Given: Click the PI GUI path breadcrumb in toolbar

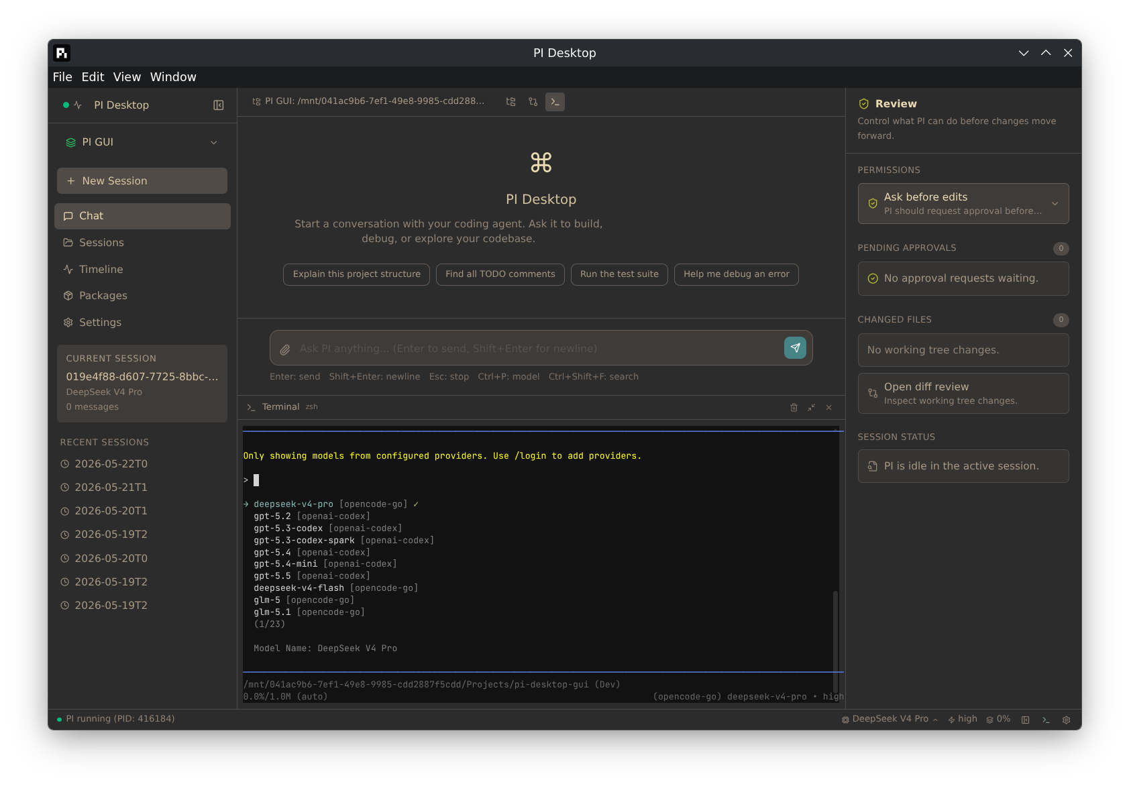Looking at the screenshot, I should 368,101.
